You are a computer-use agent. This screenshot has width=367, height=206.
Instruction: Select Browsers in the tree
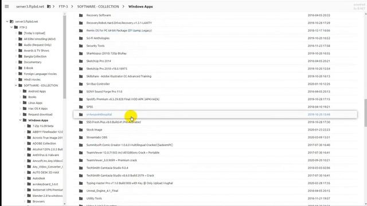coord(38,201)
